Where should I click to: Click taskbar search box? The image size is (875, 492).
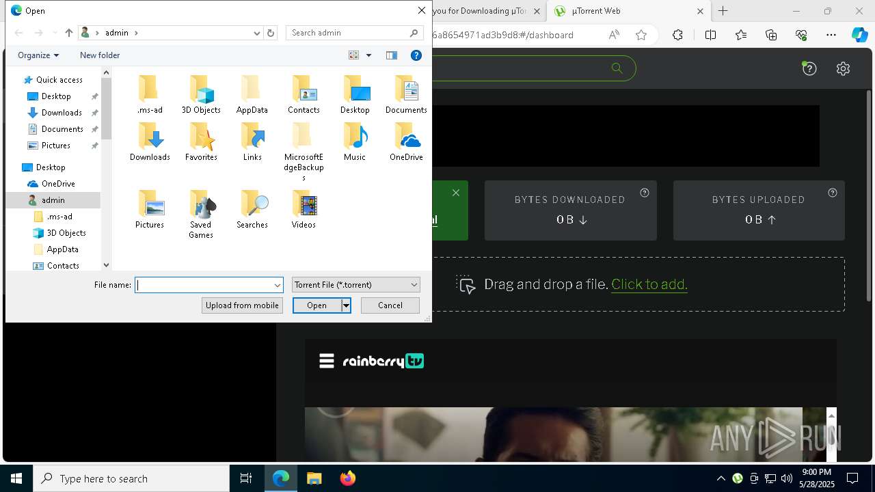pyautogui.click(x=131, y=478)
